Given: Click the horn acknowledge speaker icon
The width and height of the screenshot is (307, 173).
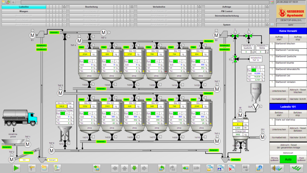Looking at the screenshot, I should 276,168.
